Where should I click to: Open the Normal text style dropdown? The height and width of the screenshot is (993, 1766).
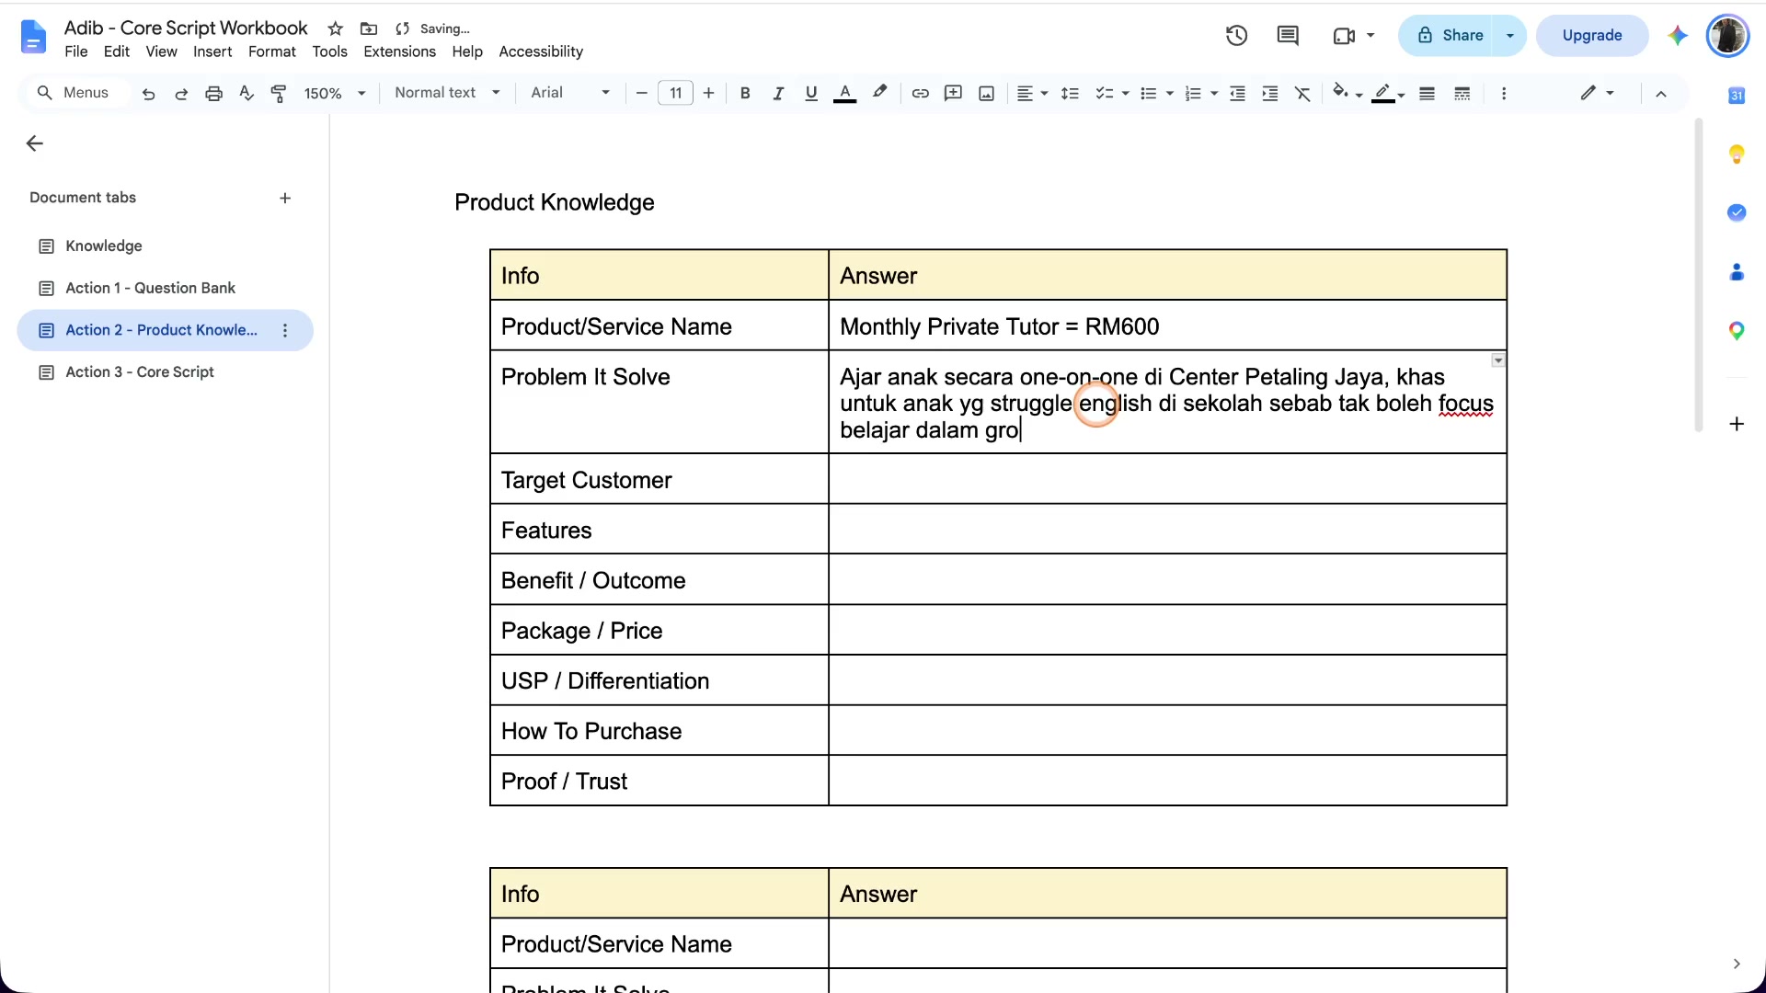(x=447, y=93)
